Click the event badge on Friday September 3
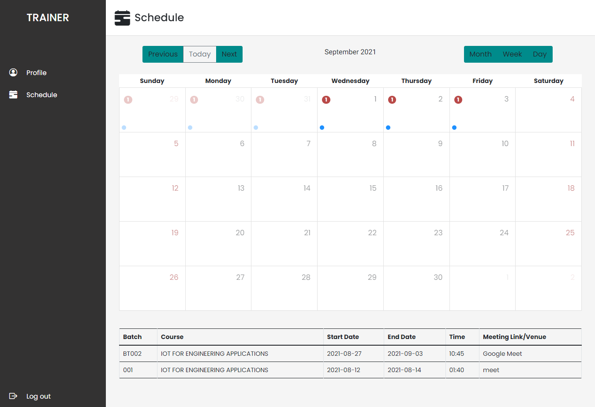The width and height of the screenshot is (595, 407). click(458, 100)
